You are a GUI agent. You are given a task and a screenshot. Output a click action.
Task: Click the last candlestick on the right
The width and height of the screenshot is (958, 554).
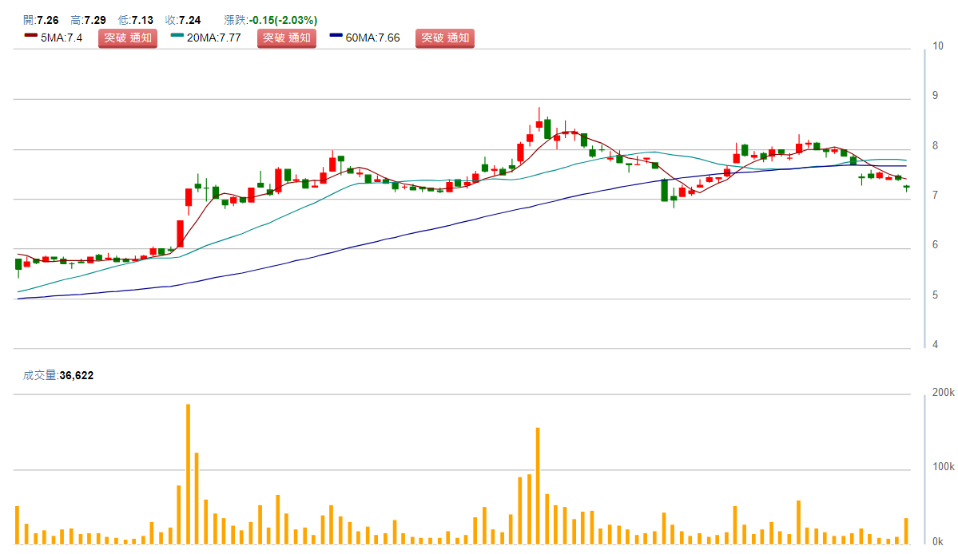tap(906, 188)
